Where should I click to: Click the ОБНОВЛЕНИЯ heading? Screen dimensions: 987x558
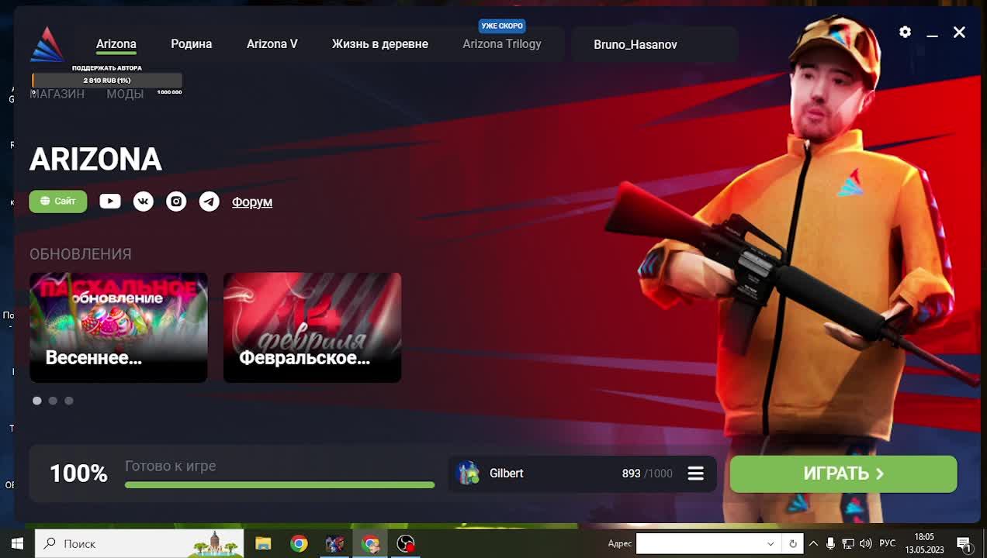81,254
